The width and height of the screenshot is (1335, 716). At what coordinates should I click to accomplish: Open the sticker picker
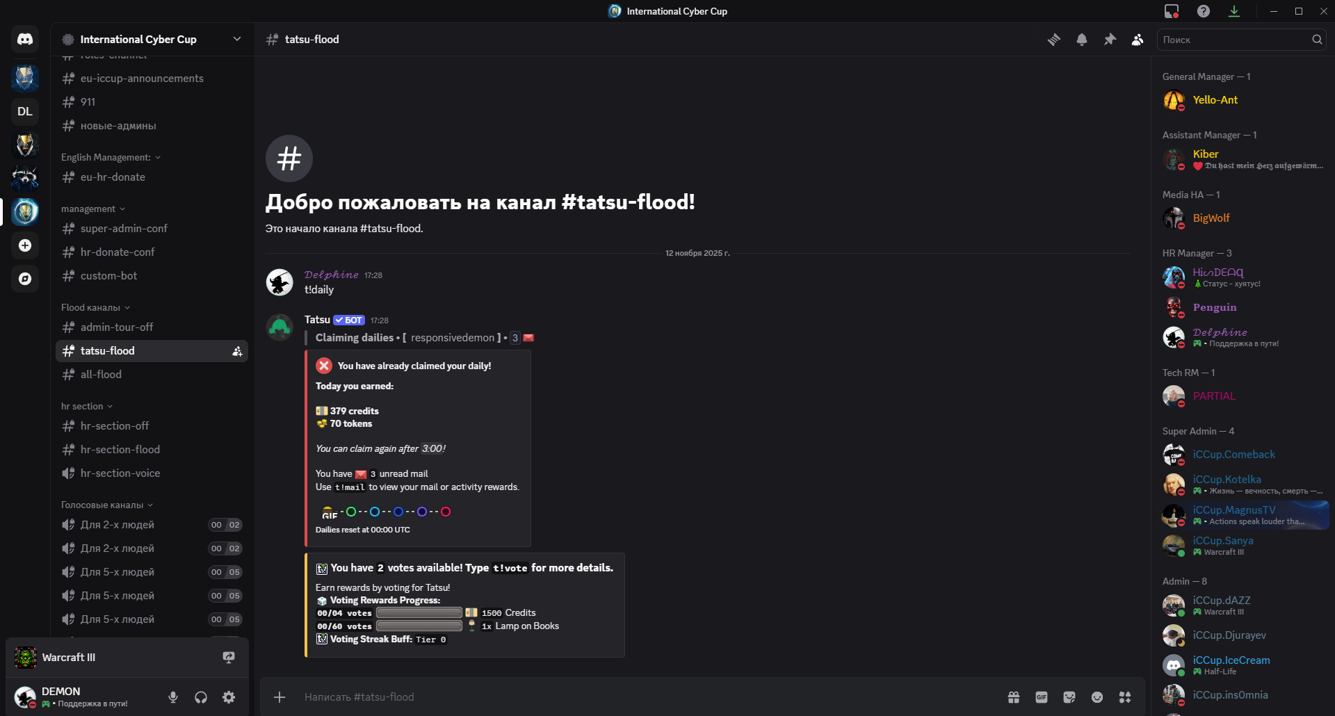point(1069,697)
